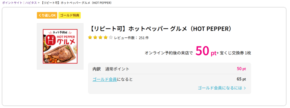Click the くり返しOK orange badge

click(x=47, y=16)
